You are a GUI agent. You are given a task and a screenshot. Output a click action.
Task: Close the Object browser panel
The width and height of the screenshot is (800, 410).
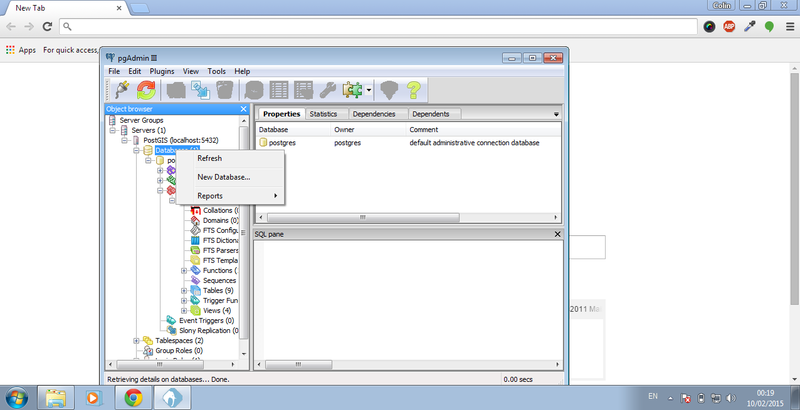pyautogui.click(x=243, y=109)
